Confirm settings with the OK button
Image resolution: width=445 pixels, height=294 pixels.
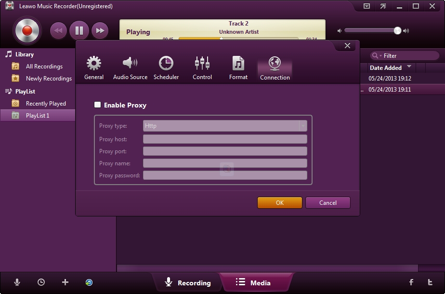[279, 203]
